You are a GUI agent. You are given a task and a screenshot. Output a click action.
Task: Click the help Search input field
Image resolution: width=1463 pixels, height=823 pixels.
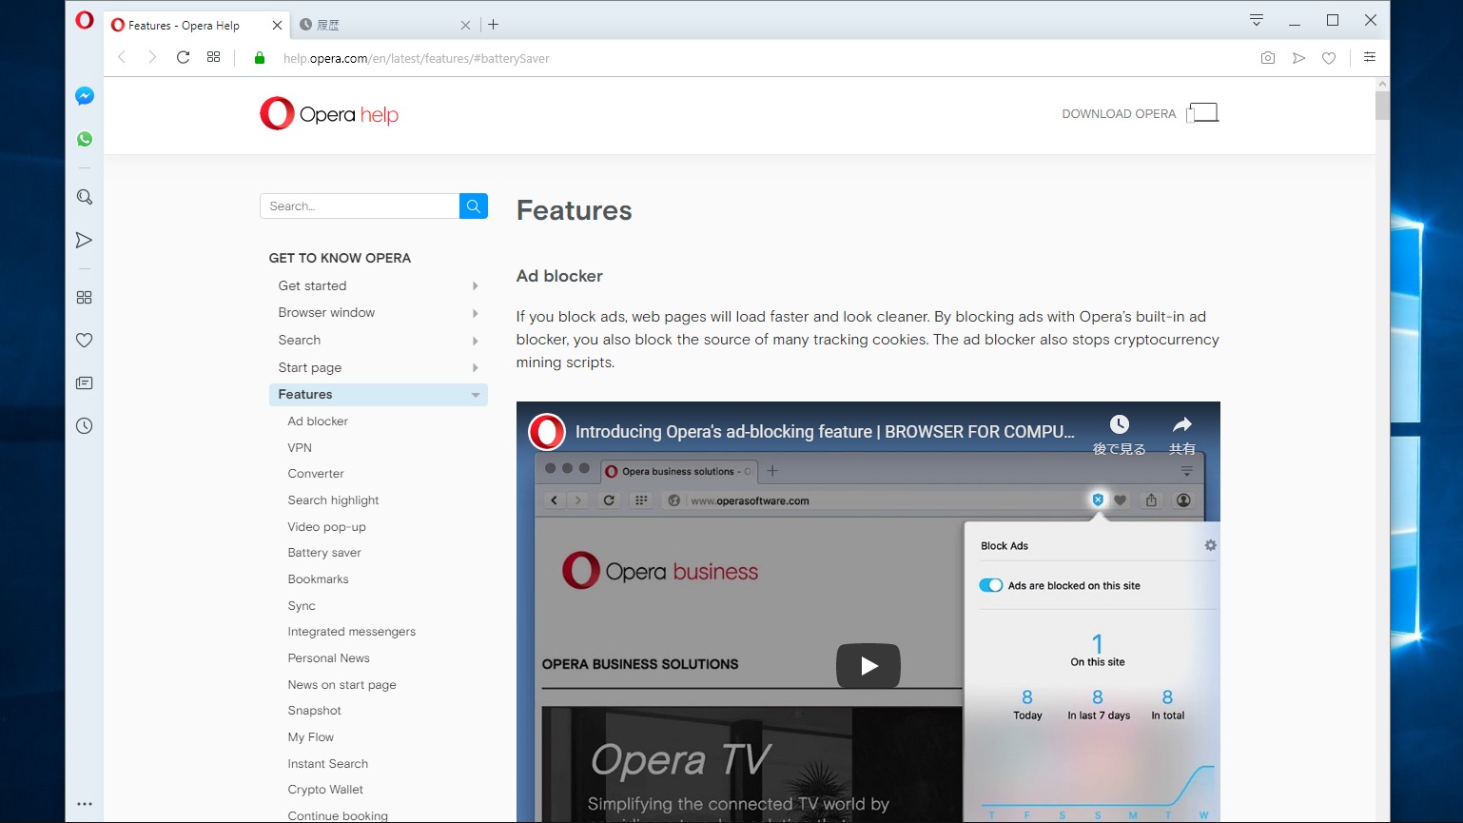(360, 206)
